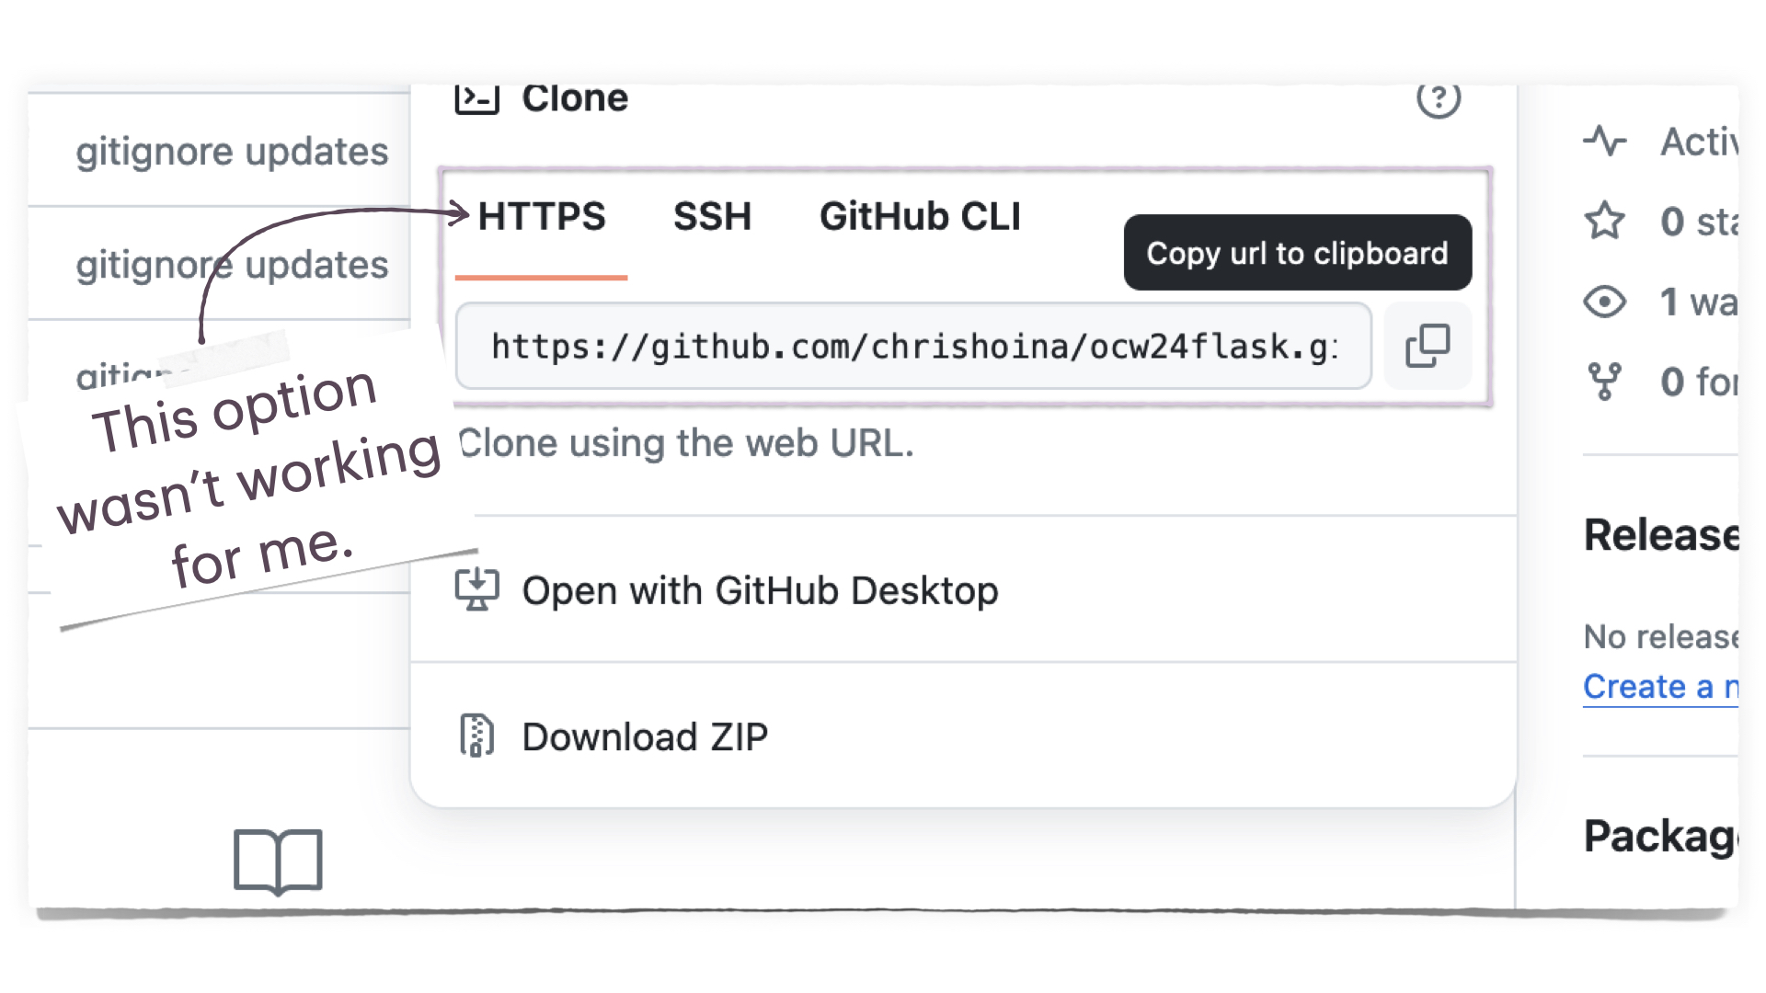The height and width of the screenshot is (993, 1766).
Task: Click the Activity pulse icon
Action: pyautogui.click(x=1605, y=142)
